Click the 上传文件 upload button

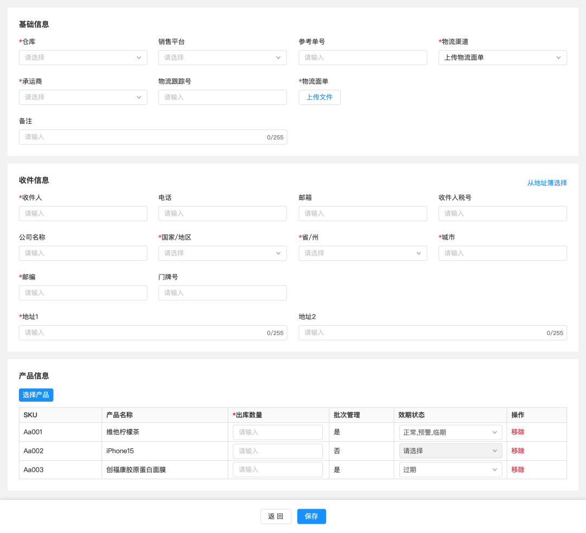(319, 97)
